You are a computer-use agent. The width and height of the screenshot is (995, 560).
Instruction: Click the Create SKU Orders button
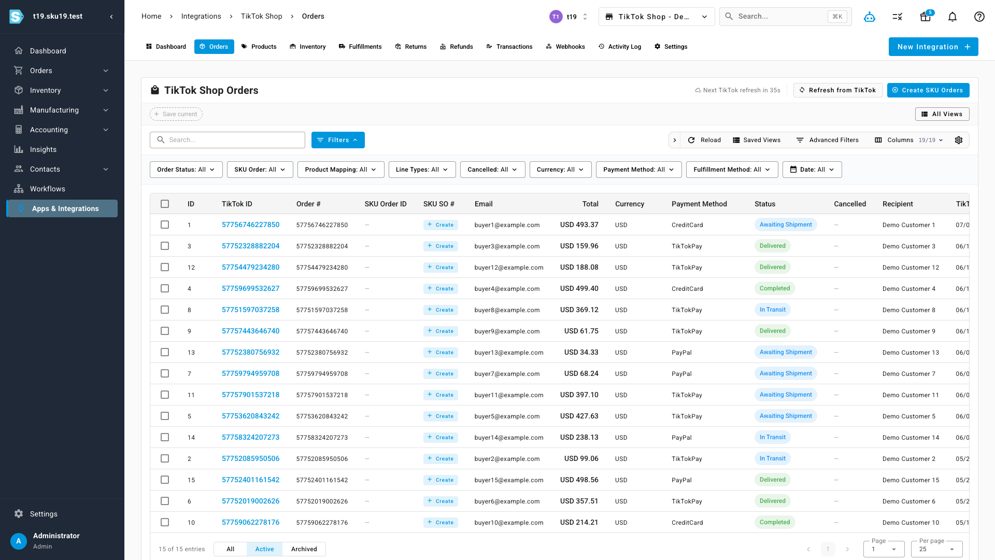[x=928, y=90]
